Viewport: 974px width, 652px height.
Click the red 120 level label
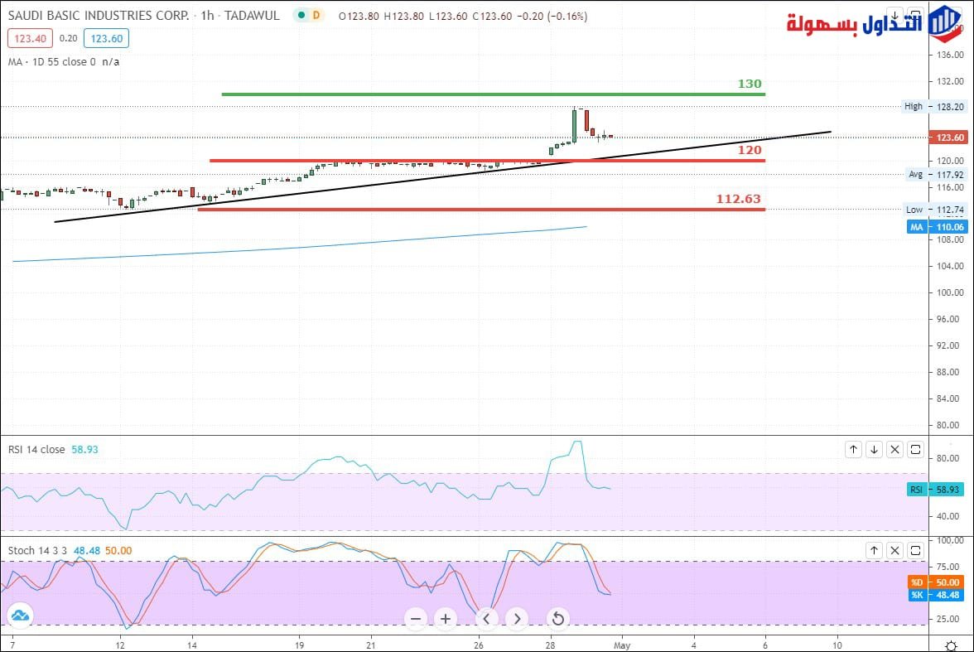(x=749, y=150)
